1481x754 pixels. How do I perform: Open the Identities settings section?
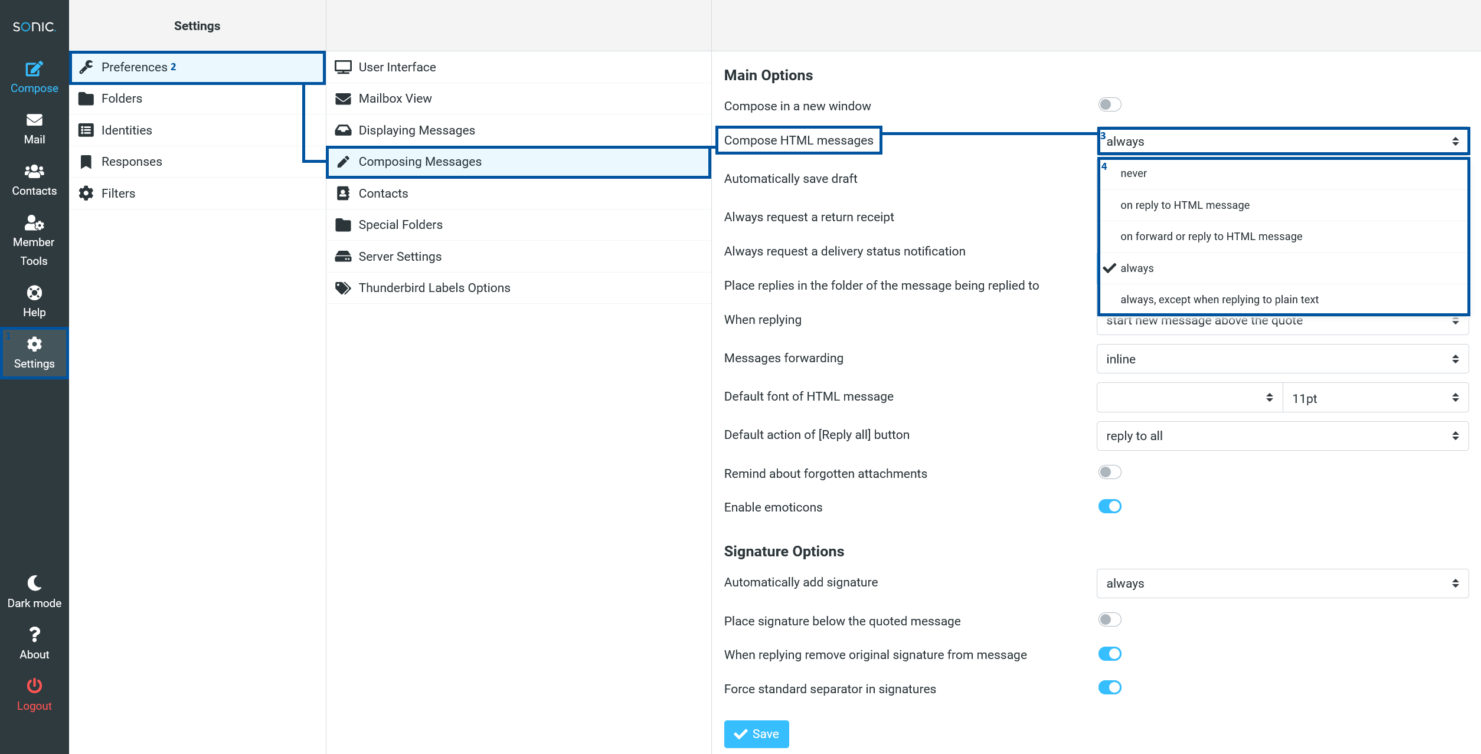coord(197,130)
